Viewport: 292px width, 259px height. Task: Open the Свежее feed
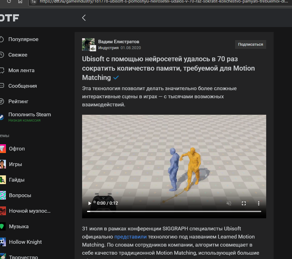18,55
